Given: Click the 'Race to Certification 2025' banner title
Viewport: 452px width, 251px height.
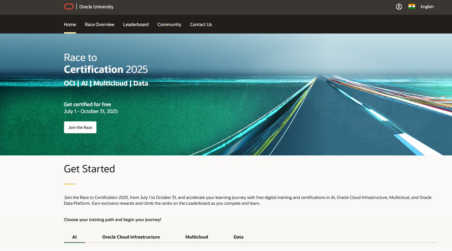Looking at the screenshot, I should [106, 63].
